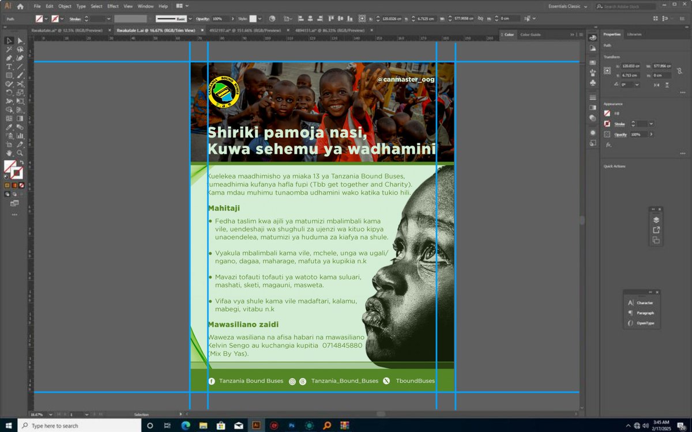Click the Home icon in top bar
Image resolution: width=692 pixels, height=432 pixels.
point(21,6)
